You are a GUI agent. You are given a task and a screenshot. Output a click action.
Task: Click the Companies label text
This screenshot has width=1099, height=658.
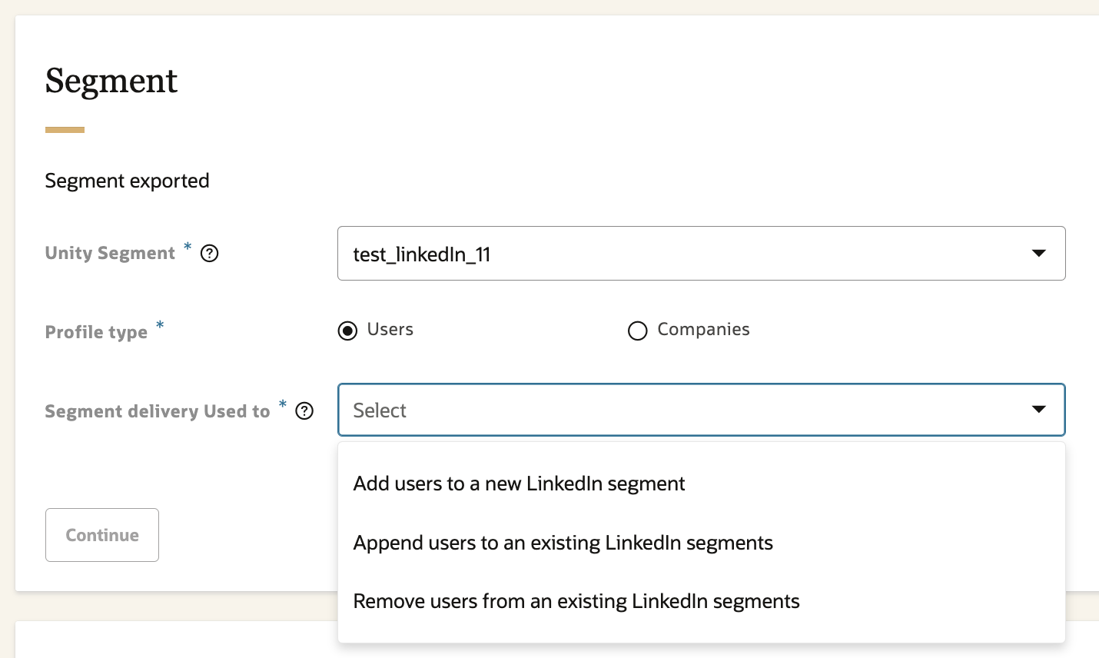click(x=703, y=329)
